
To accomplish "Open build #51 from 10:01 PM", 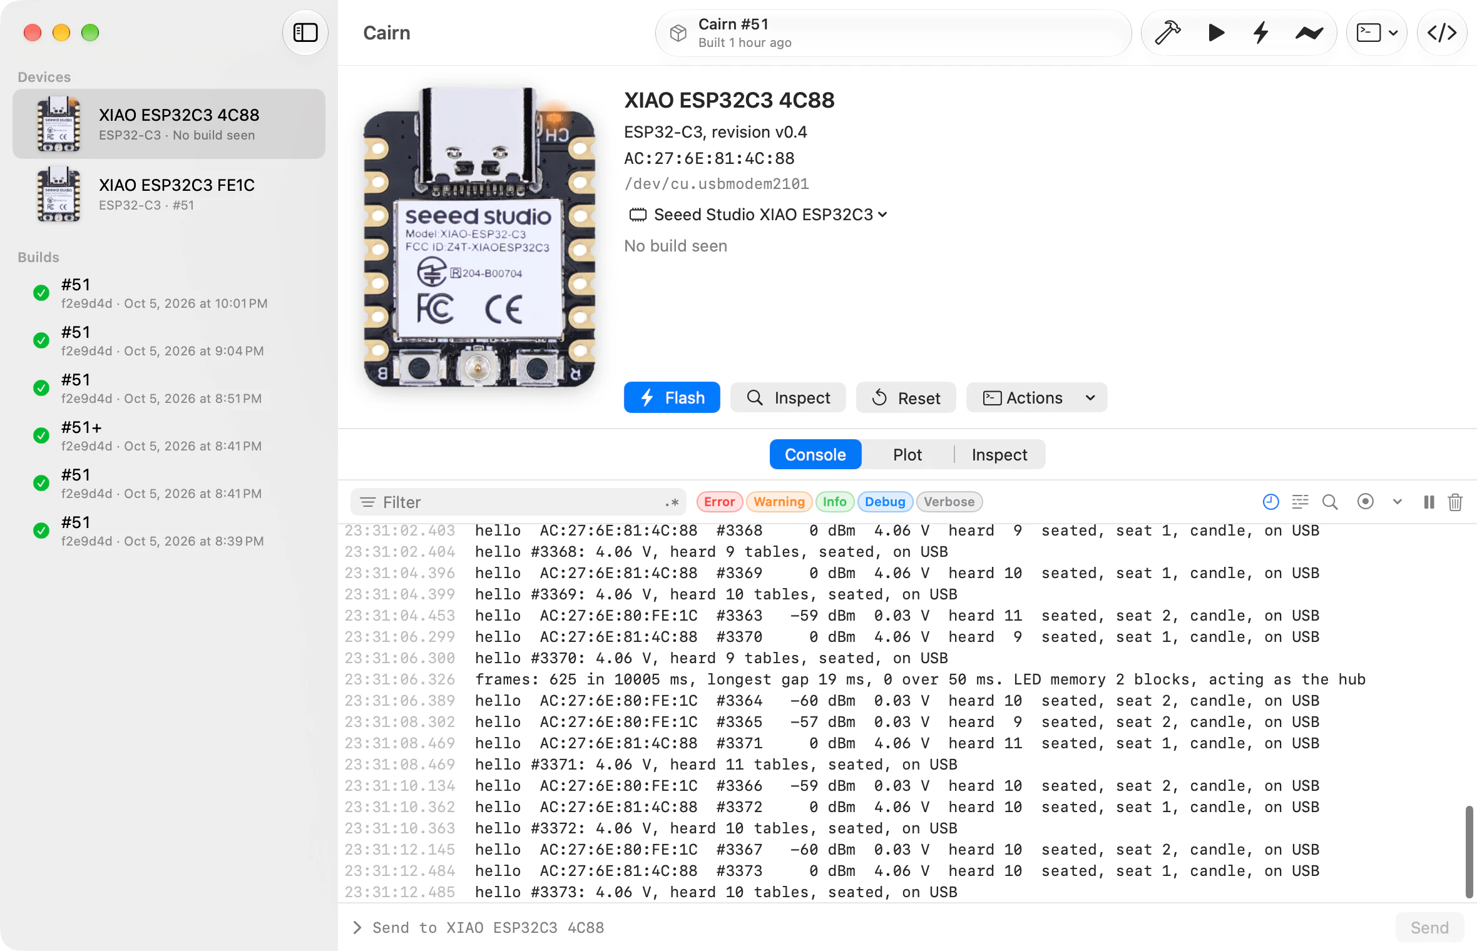I will pyautogui.click(x=169, y=293).
